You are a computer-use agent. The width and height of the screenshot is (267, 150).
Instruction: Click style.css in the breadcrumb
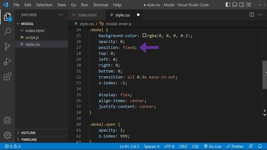(87, 24)
